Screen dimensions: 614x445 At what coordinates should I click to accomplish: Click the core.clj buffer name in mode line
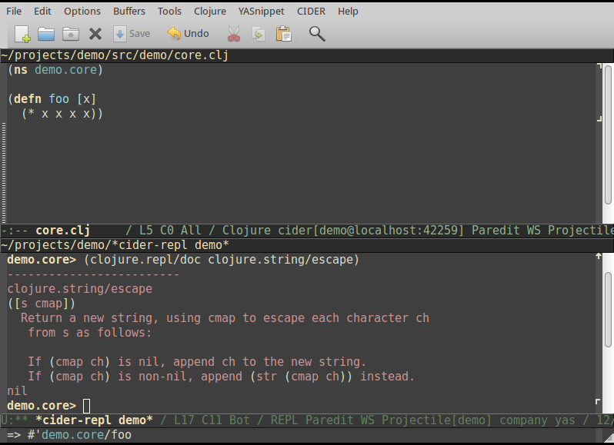[62, 231]
